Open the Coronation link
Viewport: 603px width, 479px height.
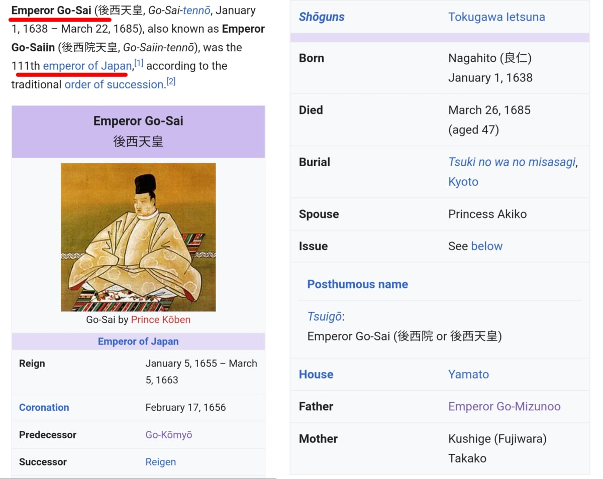coord(44,408)
